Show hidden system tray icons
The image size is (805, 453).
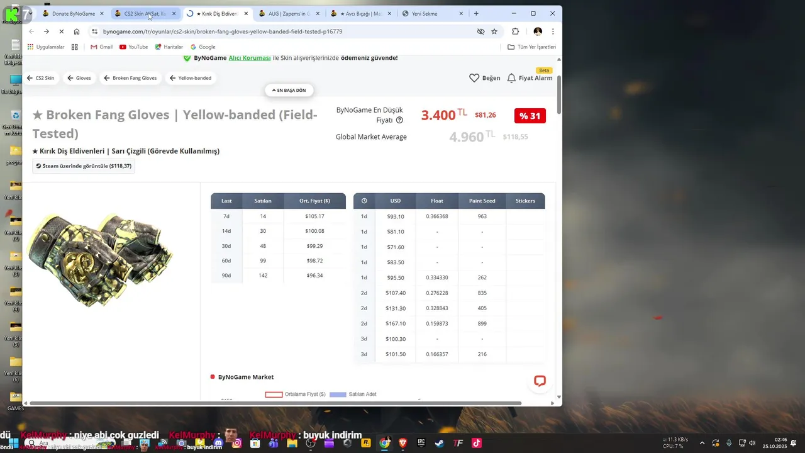(702, 443)
